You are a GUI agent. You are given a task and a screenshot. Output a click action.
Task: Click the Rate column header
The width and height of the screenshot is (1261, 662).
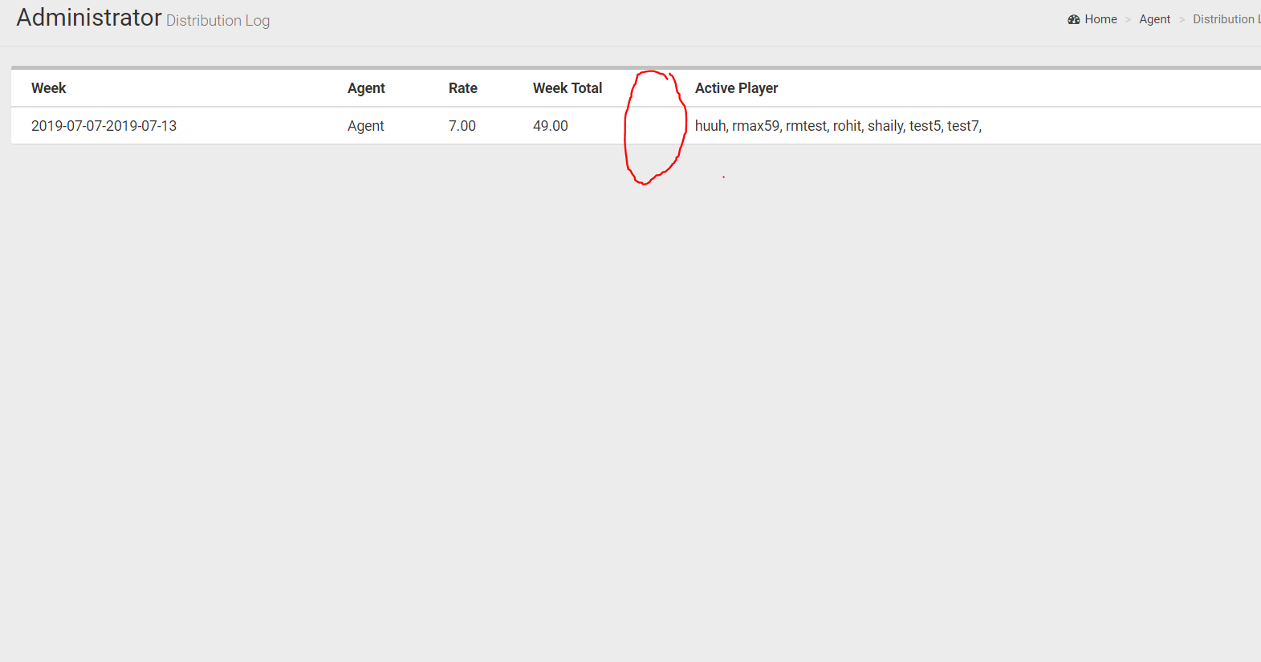(462, 88)
